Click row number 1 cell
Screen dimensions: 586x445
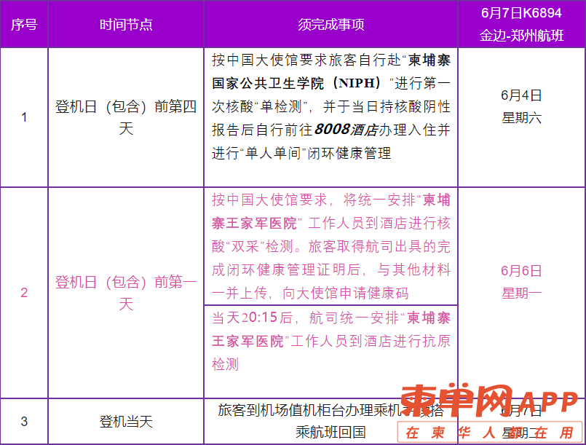pos(24,117)
